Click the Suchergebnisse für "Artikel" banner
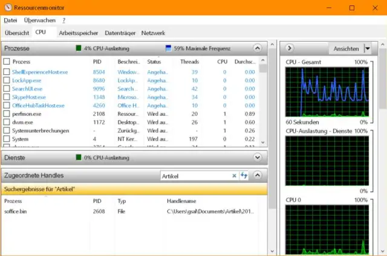 pyautogui.click(x=134, y=189)
